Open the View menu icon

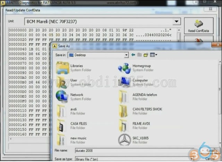153,55
